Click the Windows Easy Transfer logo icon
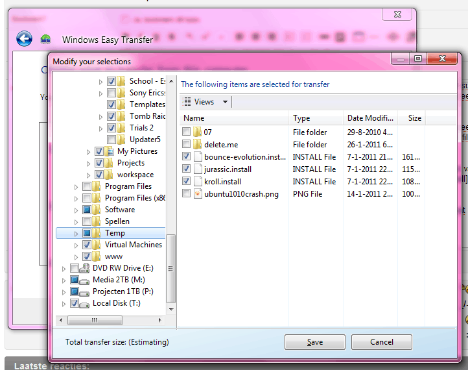 tap(45, 39)
